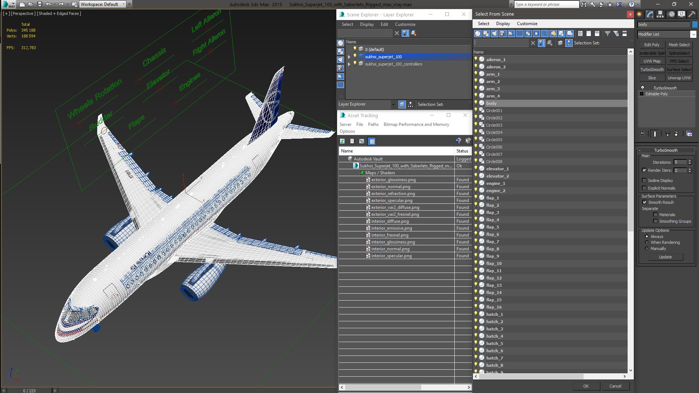
Task: Open Edit menu in Scene Explorer
Action: (384, 24)
